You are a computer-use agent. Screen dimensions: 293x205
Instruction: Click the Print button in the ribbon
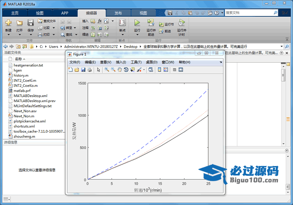tap(46, 34)
